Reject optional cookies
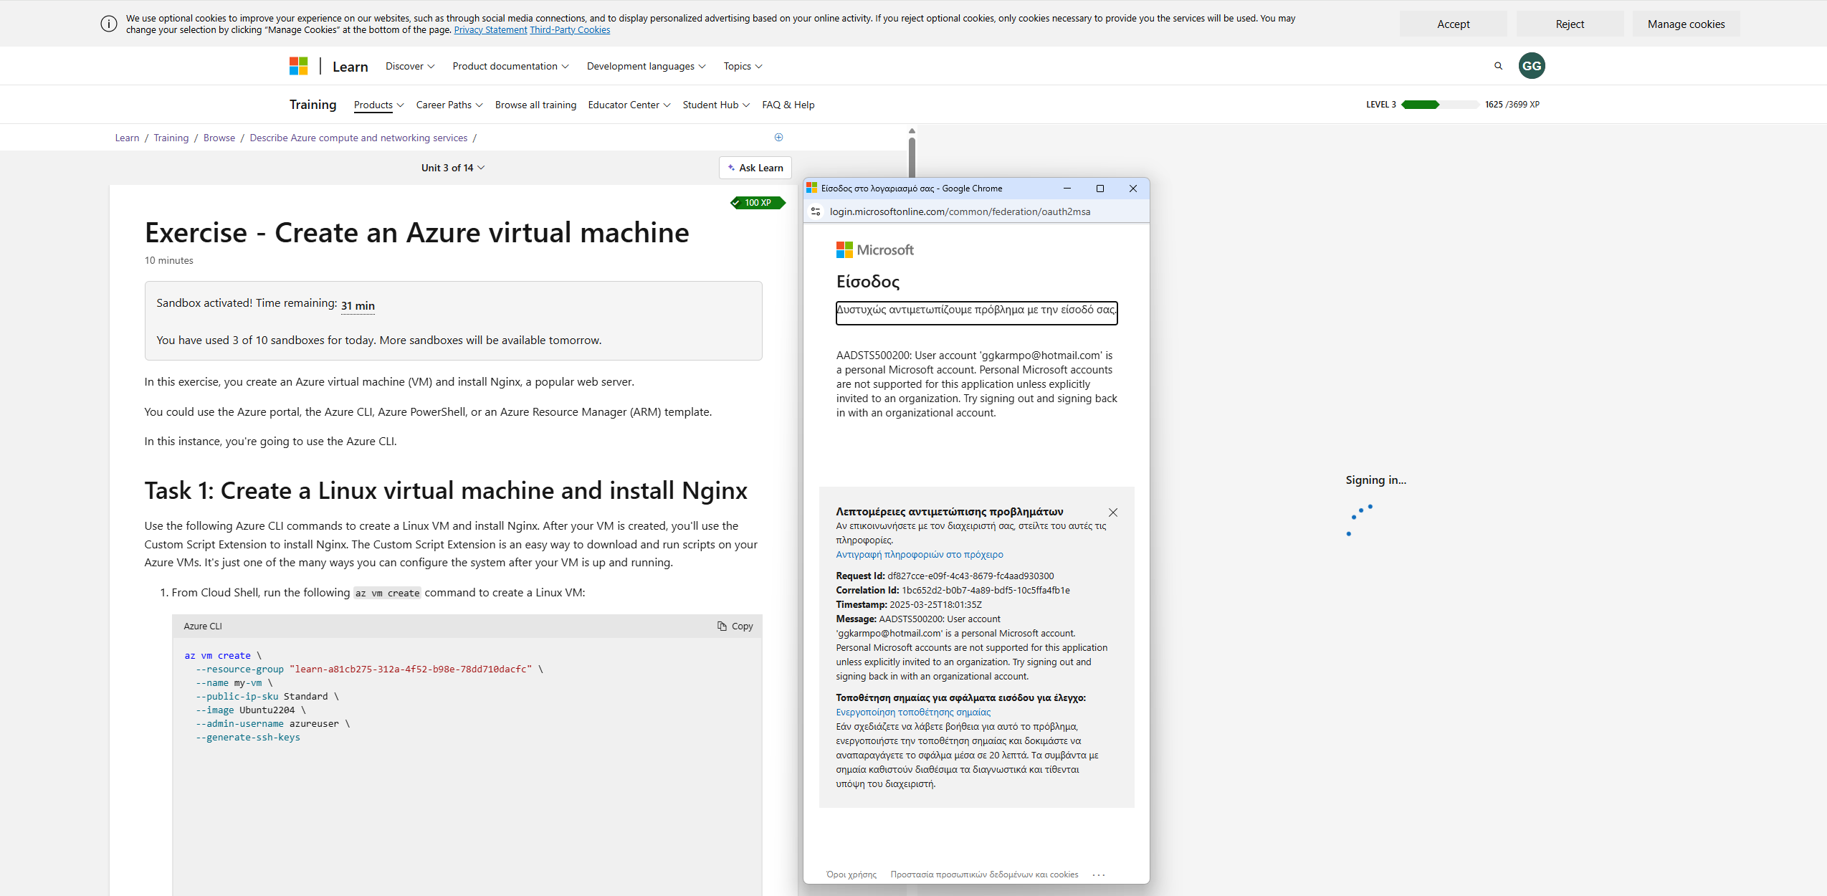 click(1570, 24)
